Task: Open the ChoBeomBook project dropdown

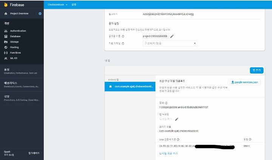Action: point(57,5)
